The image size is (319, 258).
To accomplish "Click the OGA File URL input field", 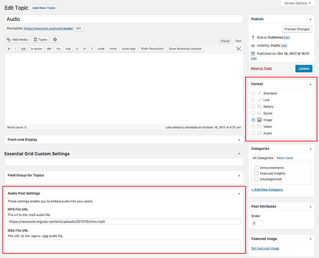I will 124,243.
